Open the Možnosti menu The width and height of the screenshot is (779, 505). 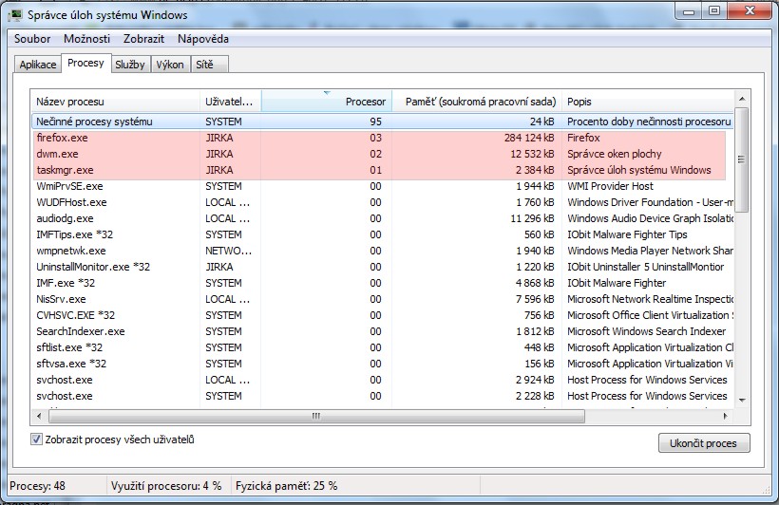tap(87, 39)
